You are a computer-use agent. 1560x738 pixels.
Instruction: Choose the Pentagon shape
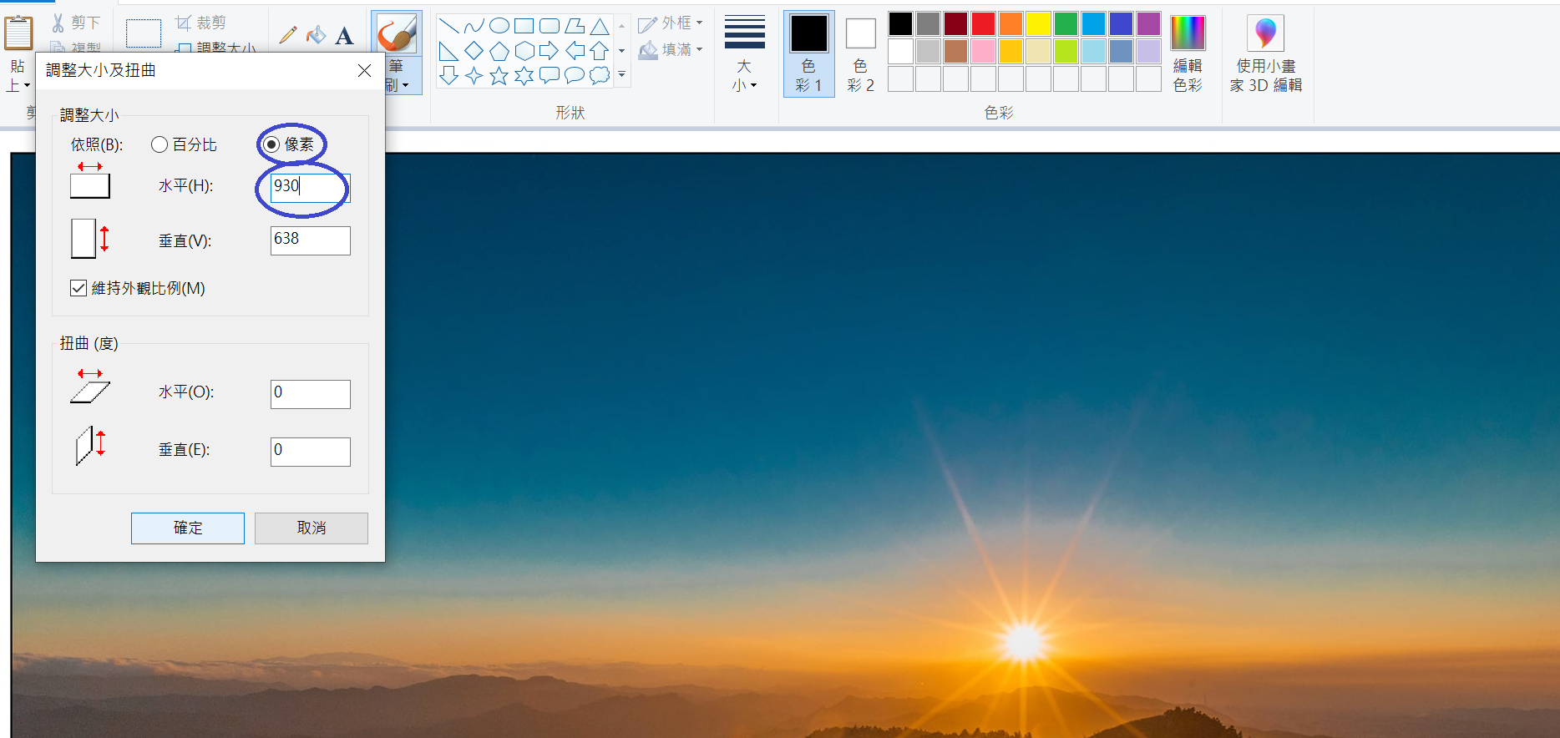click(x=499, y=51)
